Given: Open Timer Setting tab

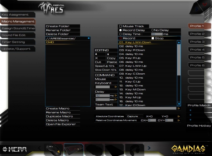Looking at the screenshot, I should 18,42.
